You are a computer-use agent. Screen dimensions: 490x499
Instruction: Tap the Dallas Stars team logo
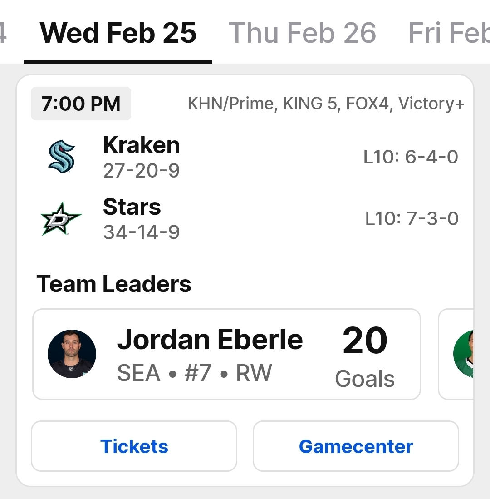click(x=61, y=219)
